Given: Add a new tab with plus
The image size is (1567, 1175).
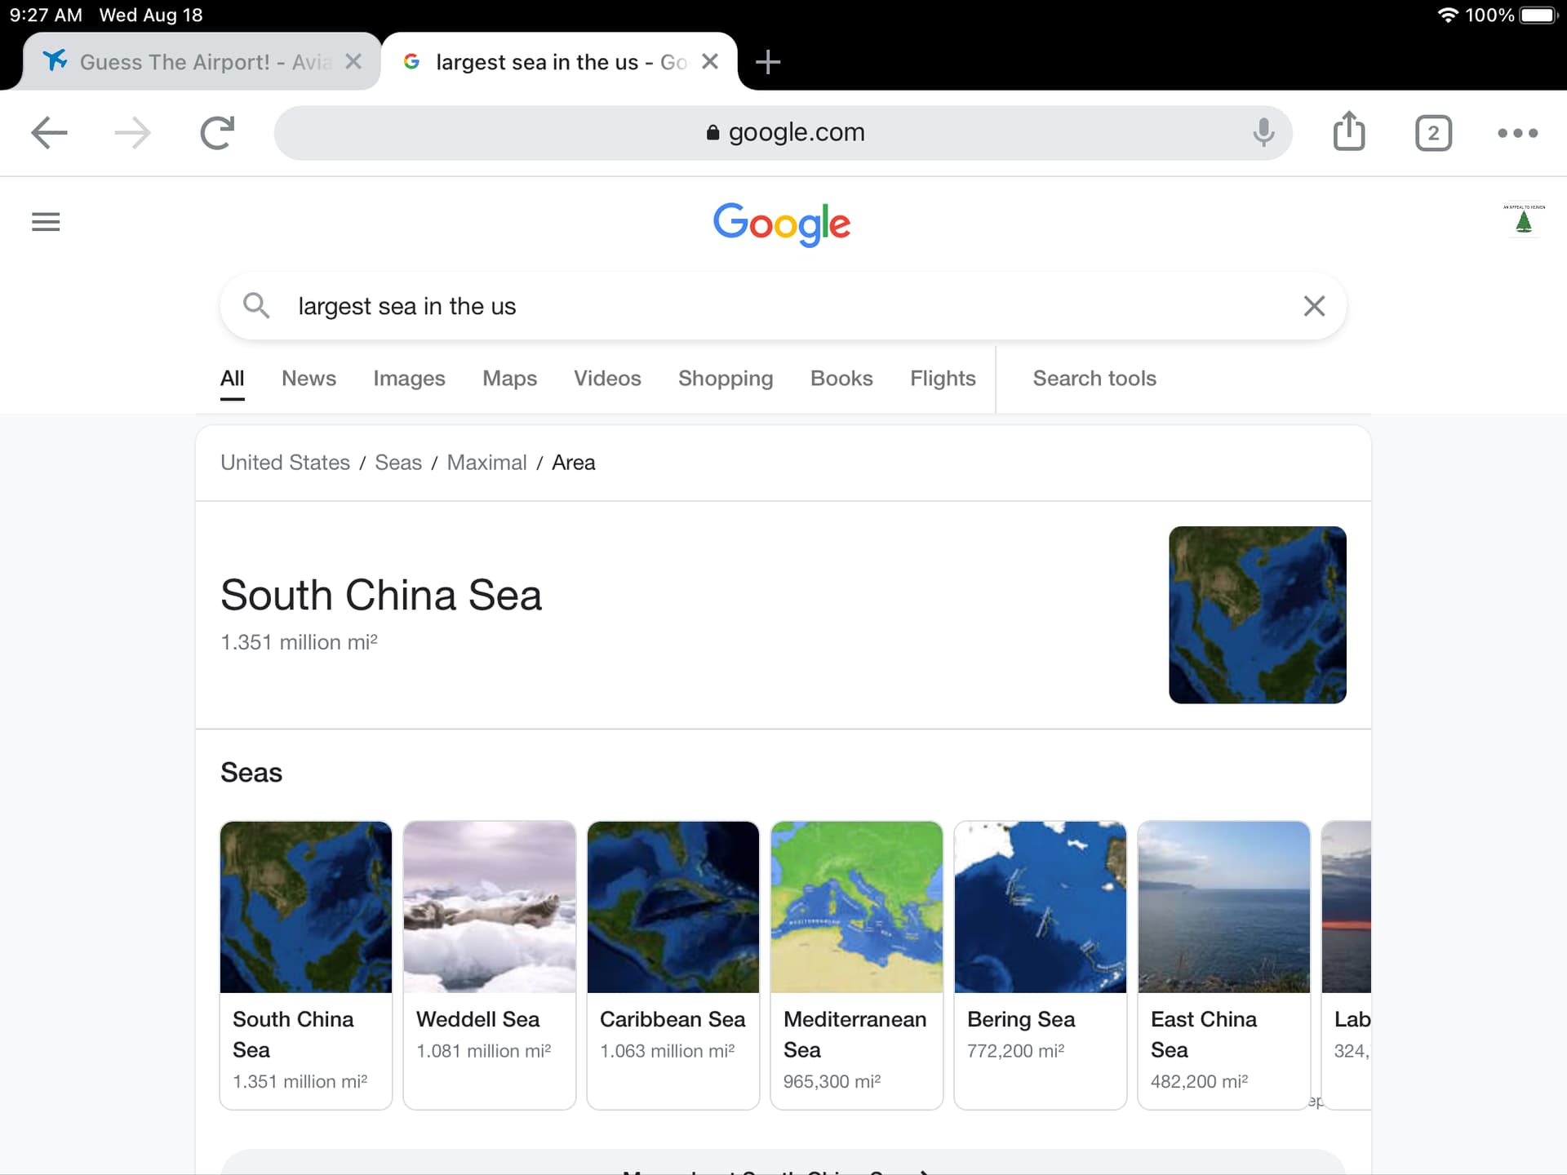Looking at the screenshot, I should click(768, 62).
